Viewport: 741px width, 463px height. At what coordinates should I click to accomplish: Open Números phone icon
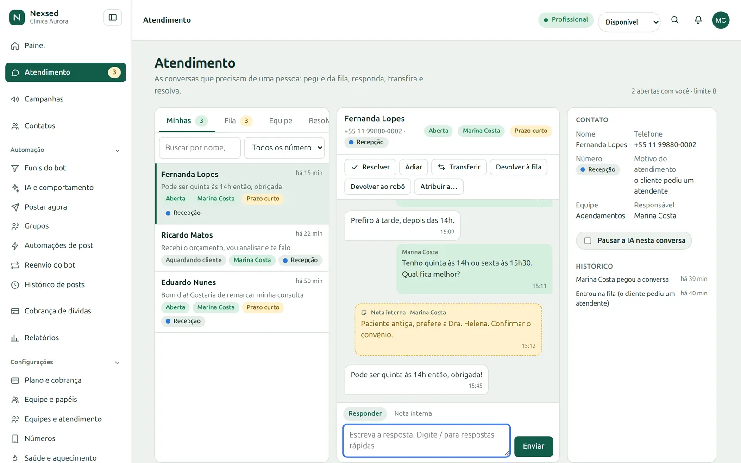tap(15, 438)
